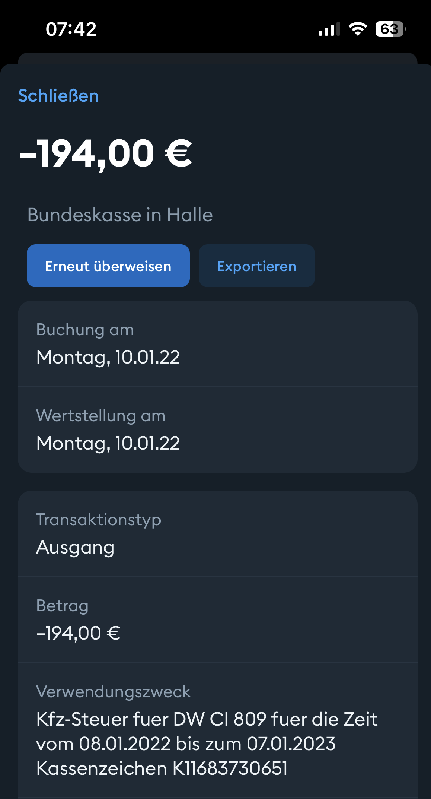Tap the Schließen link to close details
The width and height of the screenshot is (431, 799).
click(58, 96)
